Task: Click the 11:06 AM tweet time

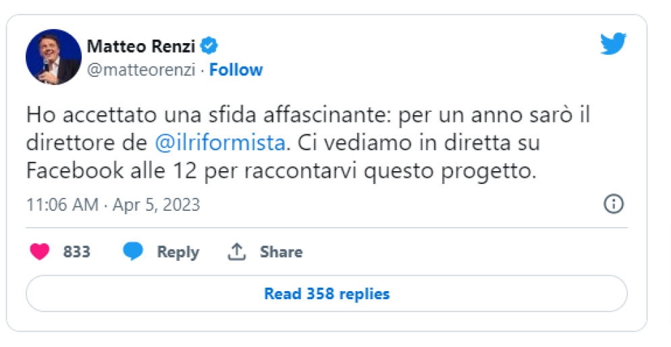Action: pyautogui.click(x=62, y=204)
